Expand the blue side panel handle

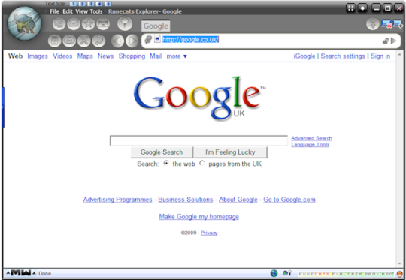[x=3, y=107]
